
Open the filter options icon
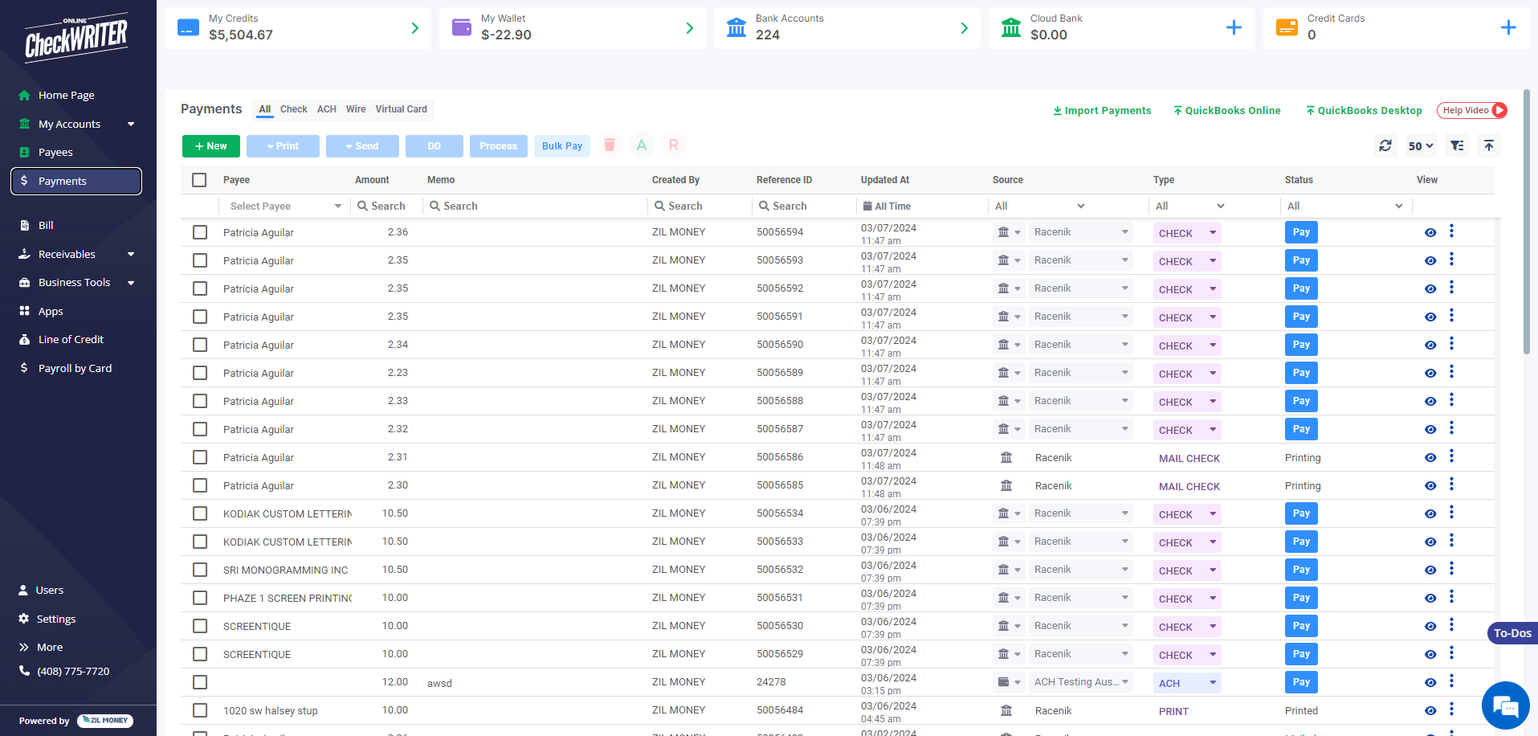[x=1457, y=145]
